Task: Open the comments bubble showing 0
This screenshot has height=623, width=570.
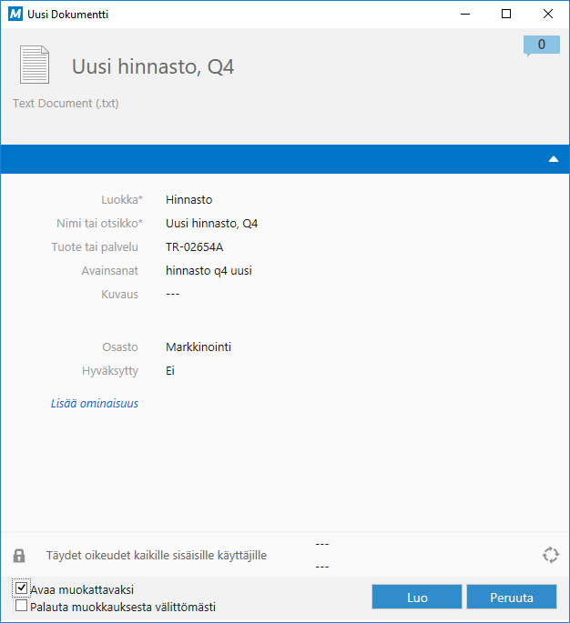Action: click(541, 45)
